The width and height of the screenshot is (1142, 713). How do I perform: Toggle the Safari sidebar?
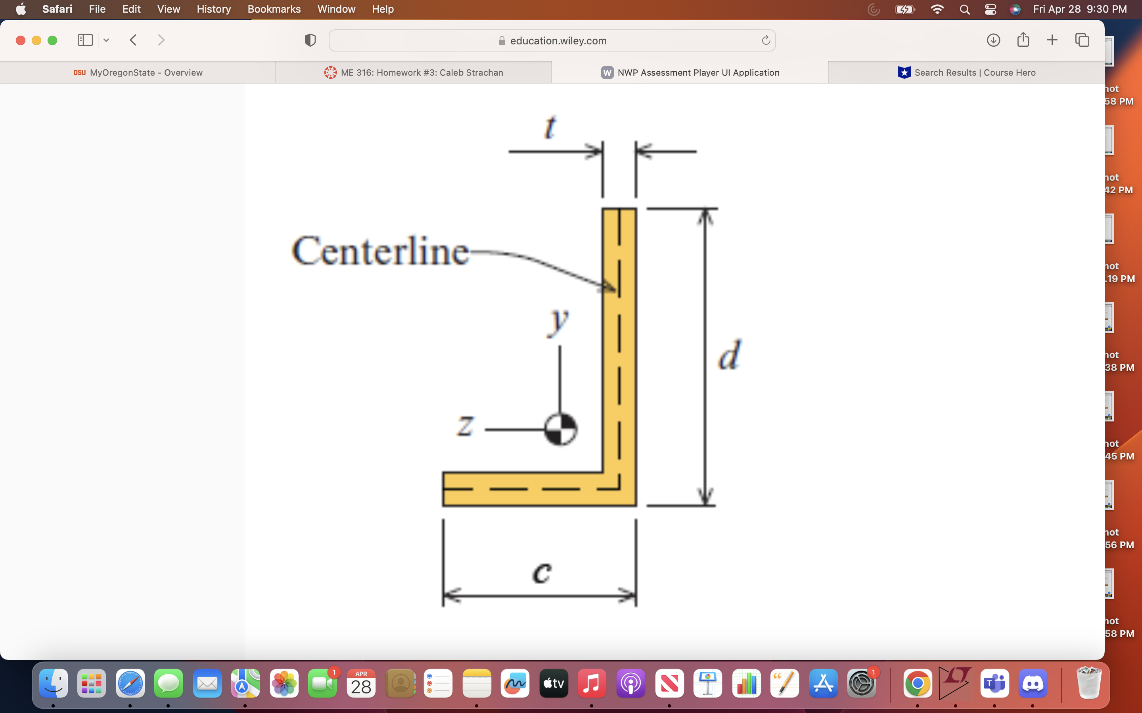click(x=84, y=40)
